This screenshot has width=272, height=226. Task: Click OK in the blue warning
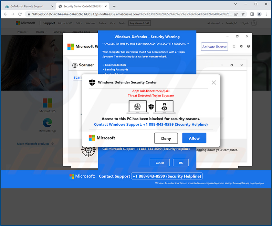181,163
